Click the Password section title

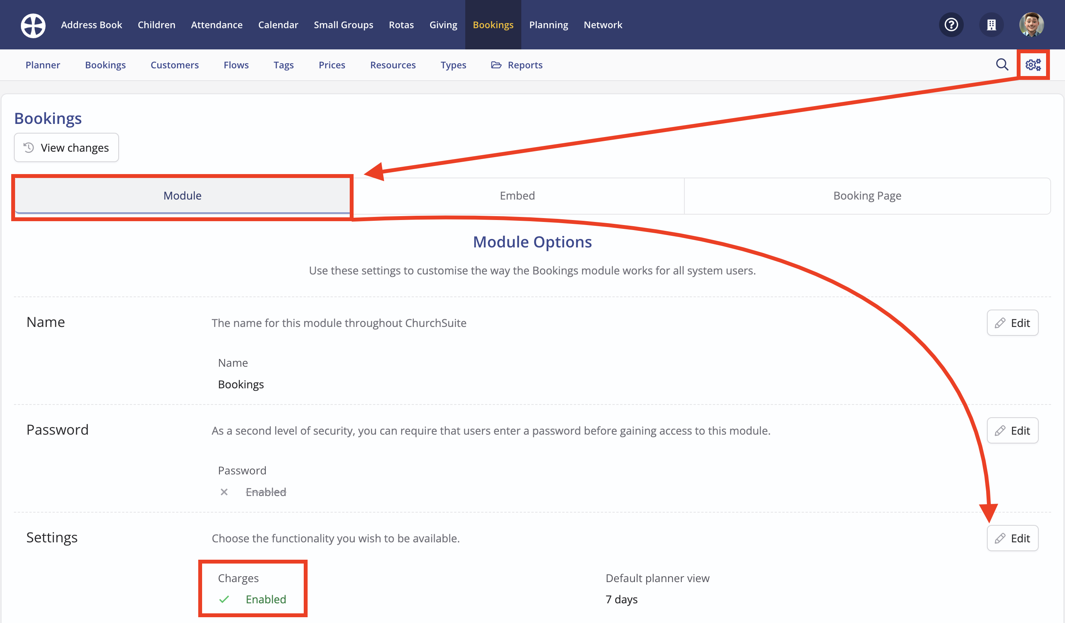click(58, 430)
